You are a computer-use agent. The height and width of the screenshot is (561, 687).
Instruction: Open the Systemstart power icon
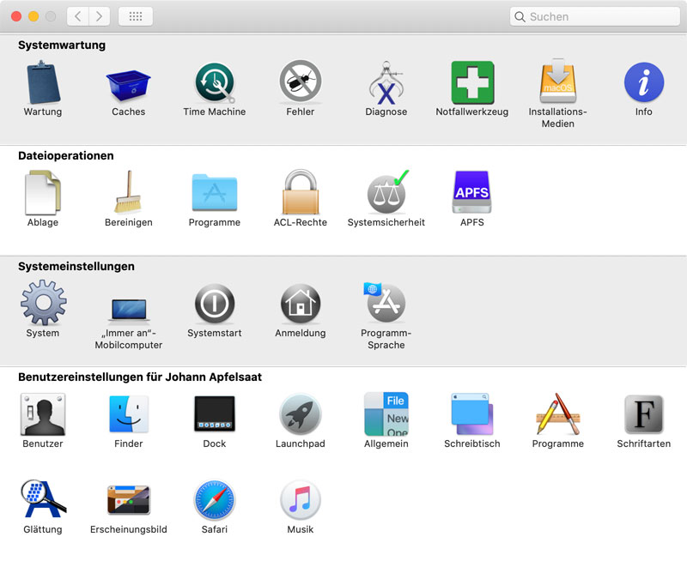point(215,304)
